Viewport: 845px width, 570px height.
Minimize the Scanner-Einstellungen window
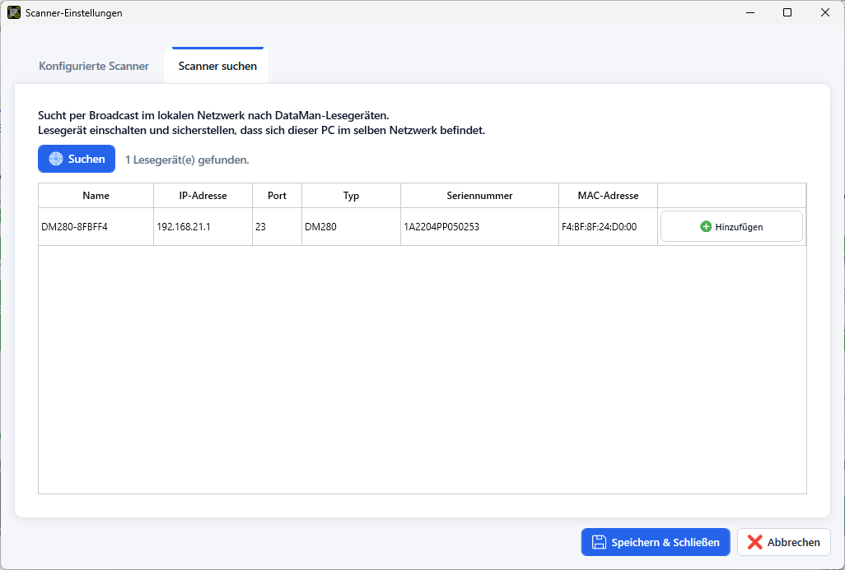coord(749,12)
